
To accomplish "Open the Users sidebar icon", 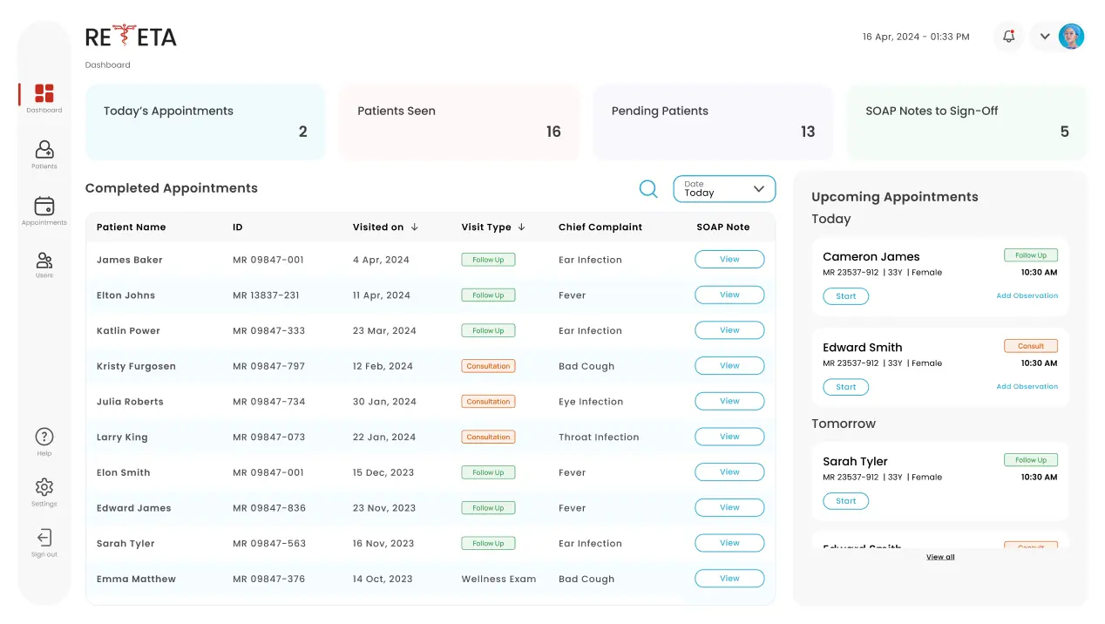I will (x=44, y=261).
